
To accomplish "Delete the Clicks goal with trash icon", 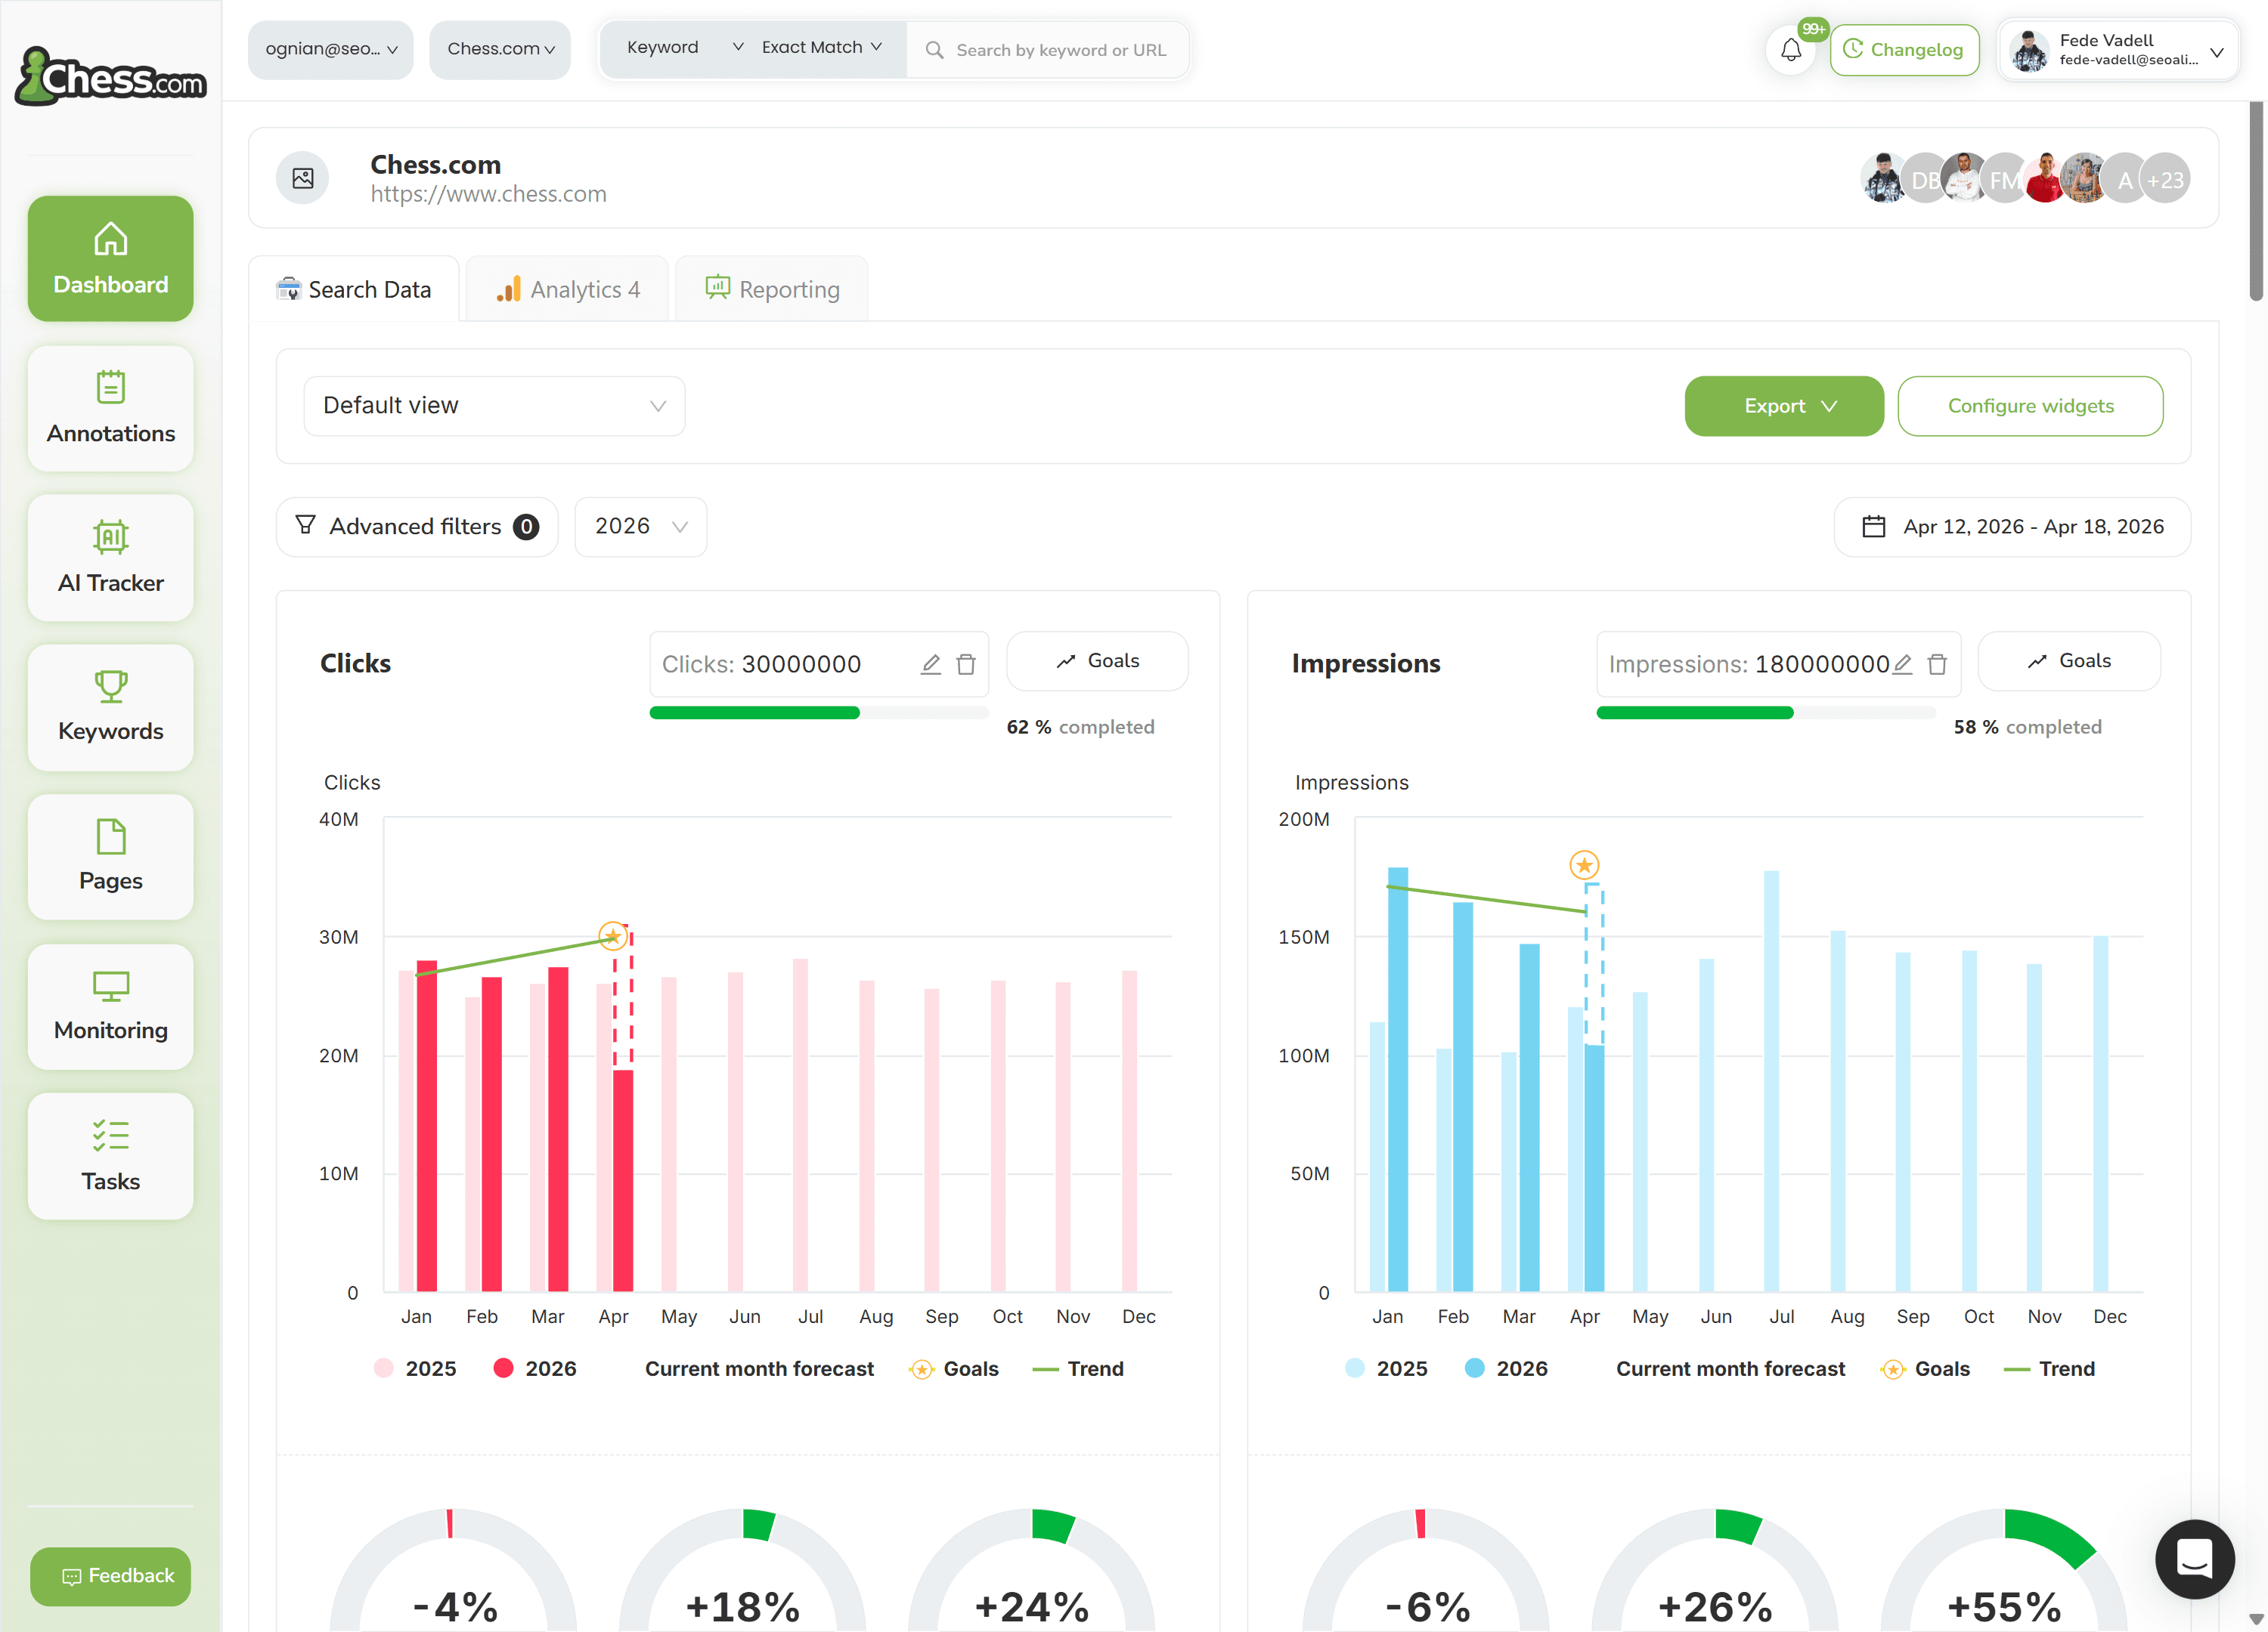I will [x=966, y=665].
